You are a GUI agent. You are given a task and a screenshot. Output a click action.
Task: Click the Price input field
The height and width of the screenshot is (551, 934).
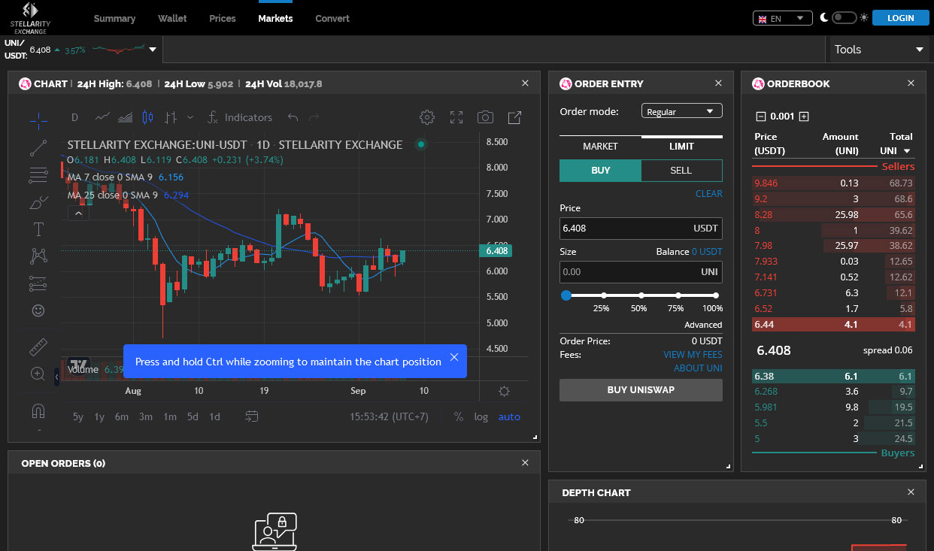click(x=624, y=229)
